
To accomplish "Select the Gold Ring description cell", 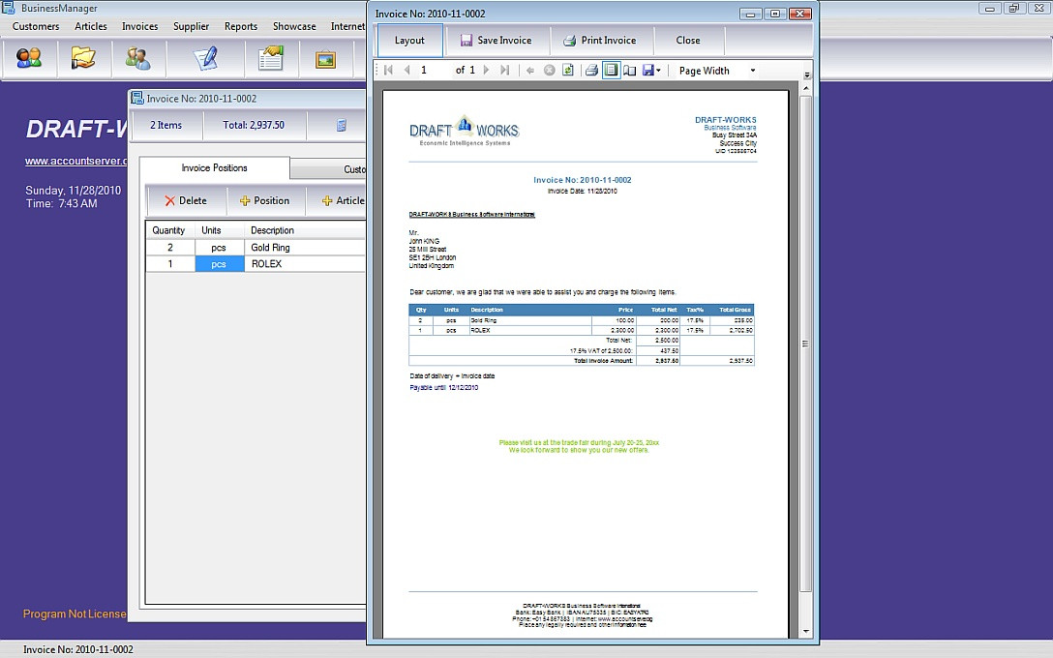I will pos(306,248).
